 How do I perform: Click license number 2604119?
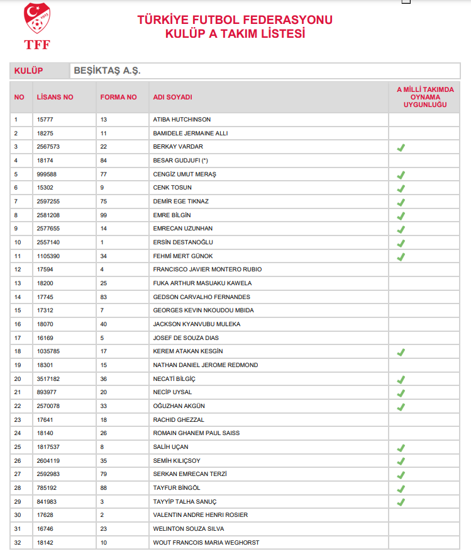(x=48, y=461)
